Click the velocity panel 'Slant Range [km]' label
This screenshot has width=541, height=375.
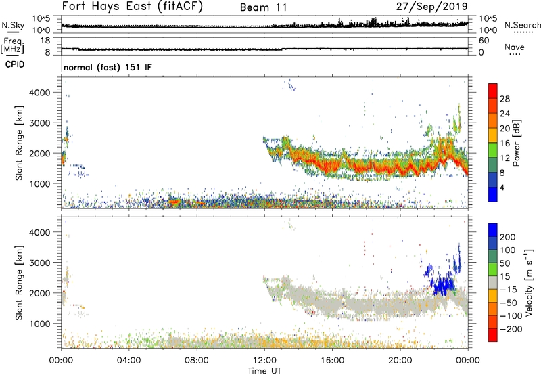(19, 282)
